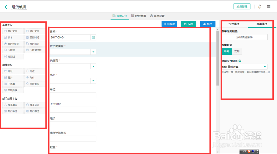This screenshot has height=154, width=277.
Task: Open the 控件属性 tab
Action: (x=234, y=24)
